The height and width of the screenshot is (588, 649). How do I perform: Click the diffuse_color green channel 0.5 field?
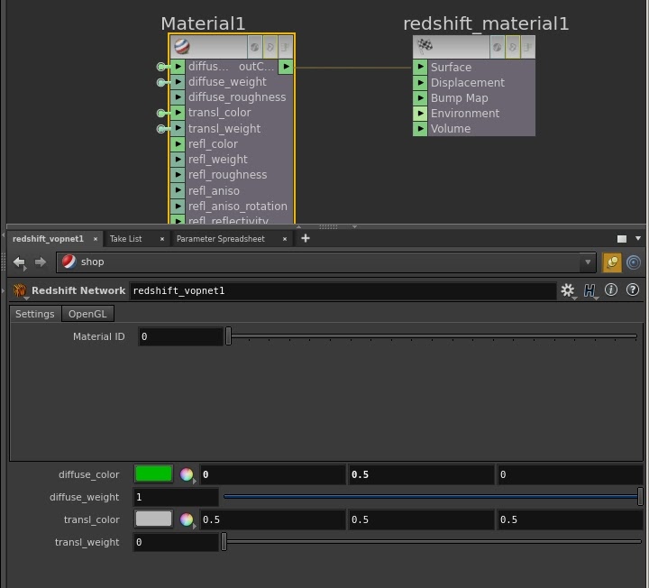(421, 474)
